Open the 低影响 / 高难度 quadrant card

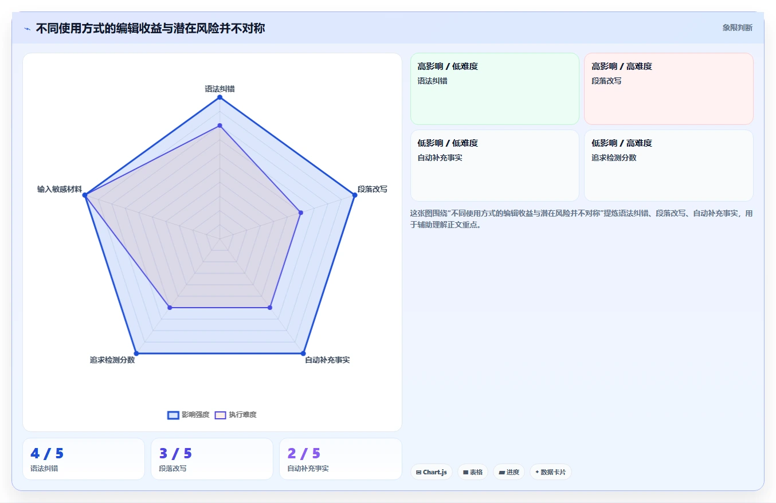(x=669, y=166)
